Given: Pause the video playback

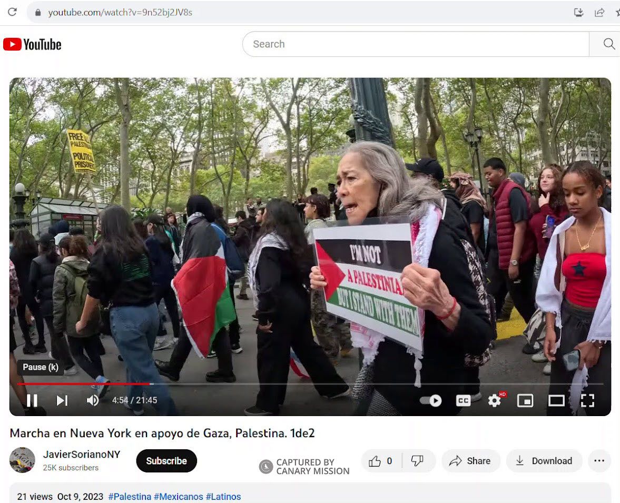Looking at the screenshot, I should 32,400.
